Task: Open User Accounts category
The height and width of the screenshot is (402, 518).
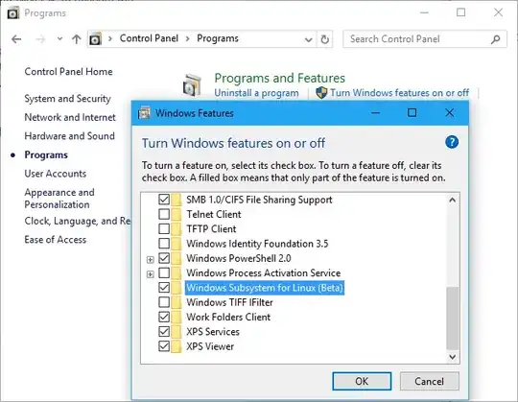Action: [56, 174]
